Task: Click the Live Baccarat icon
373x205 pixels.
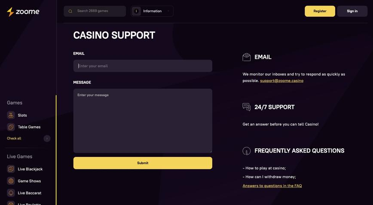Action: pos(11,193)
